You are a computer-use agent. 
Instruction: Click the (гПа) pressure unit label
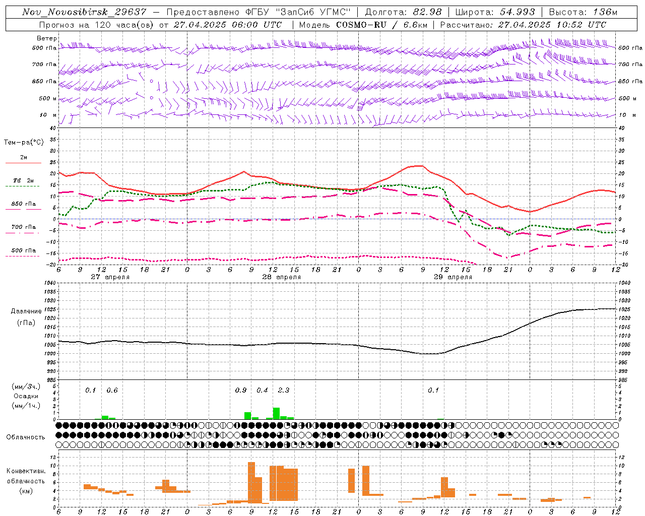click(x=26, y=323)
